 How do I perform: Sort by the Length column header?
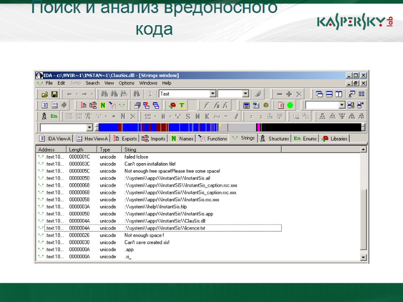tap(82, 149)
